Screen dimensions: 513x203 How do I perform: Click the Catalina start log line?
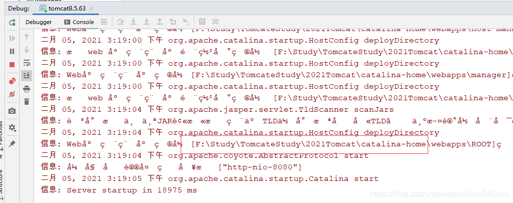(x=210, y=178)
